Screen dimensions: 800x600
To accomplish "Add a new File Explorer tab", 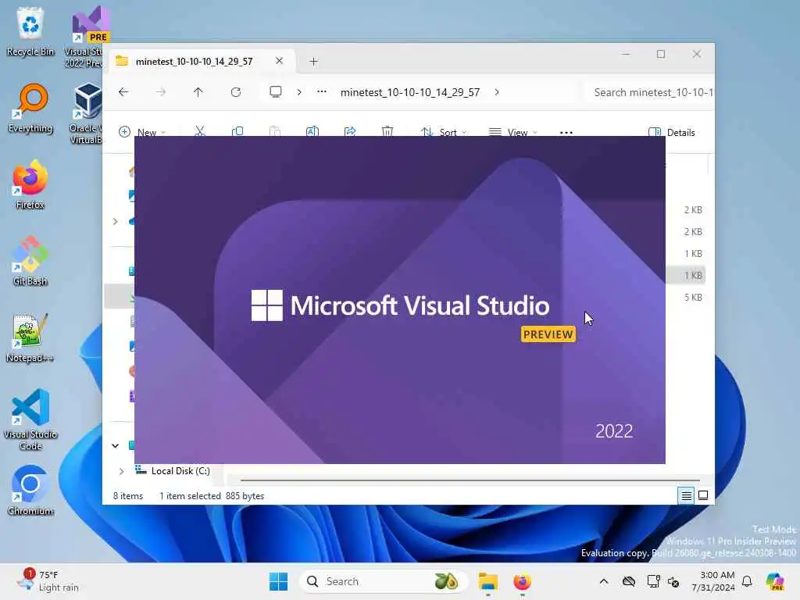I will pos(314,61).
